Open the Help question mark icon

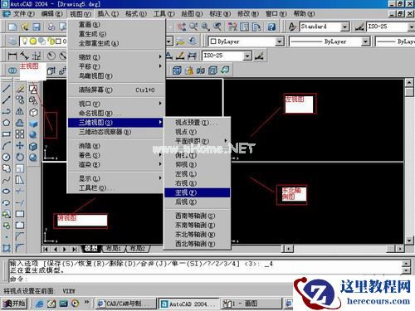tap(271, 27)
